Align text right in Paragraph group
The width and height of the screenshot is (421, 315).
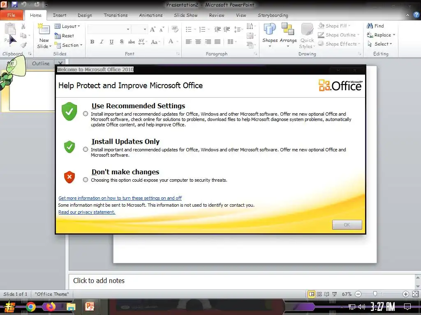click(208, 42)
